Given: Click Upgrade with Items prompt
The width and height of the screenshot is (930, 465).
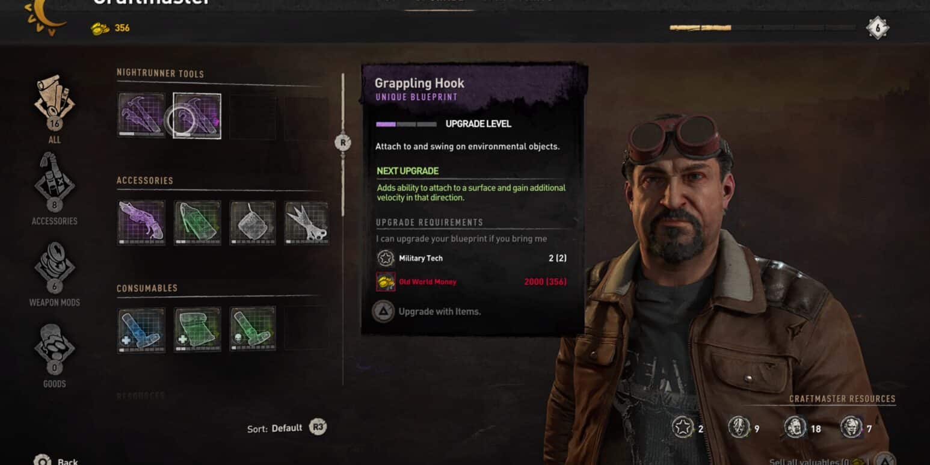Looking at the screenshot, I should click(x=427, y=312).
